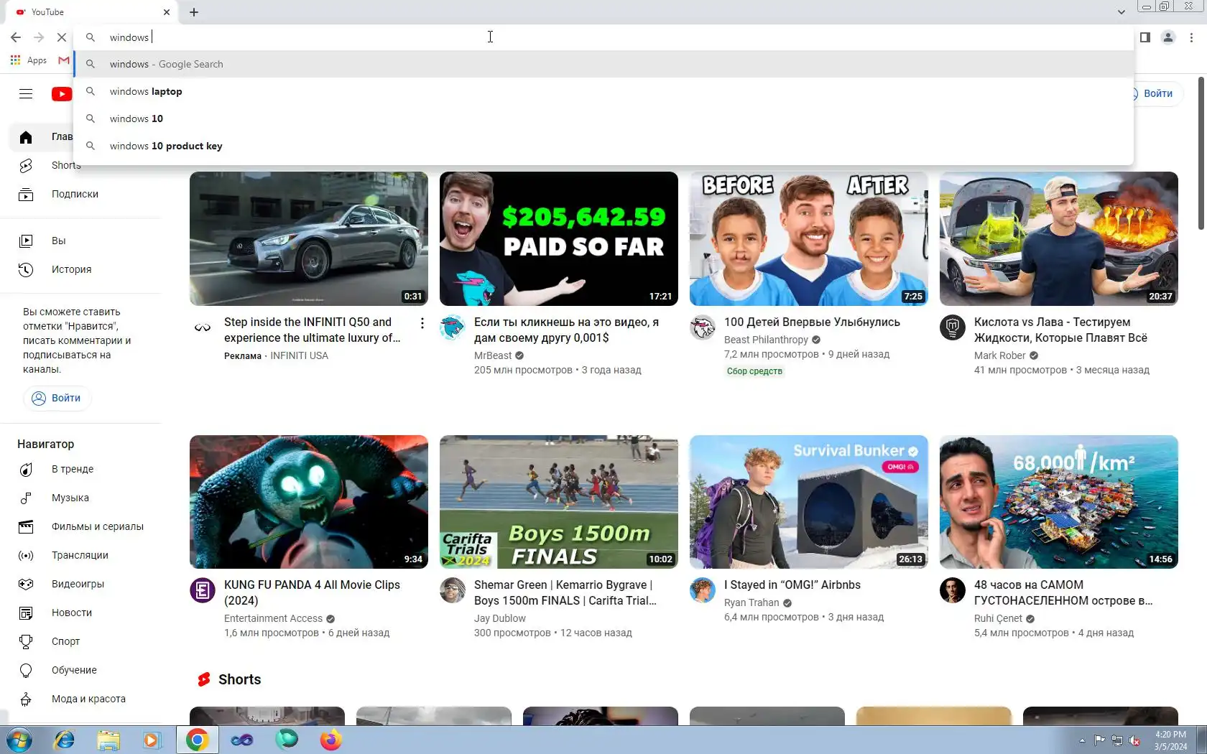The image size is (1207, 754).
Task: Select the "windows - Google Search" suggestion
Action: tap(603, 64)
